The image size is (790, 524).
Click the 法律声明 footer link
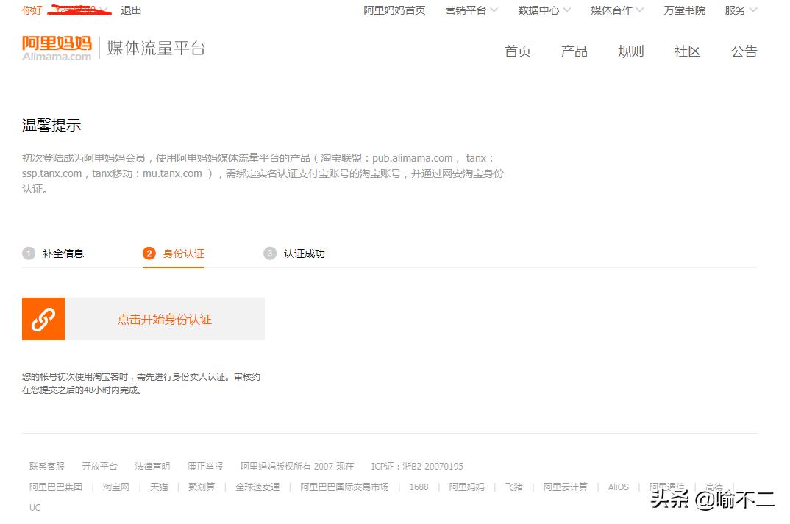point(152,466)
